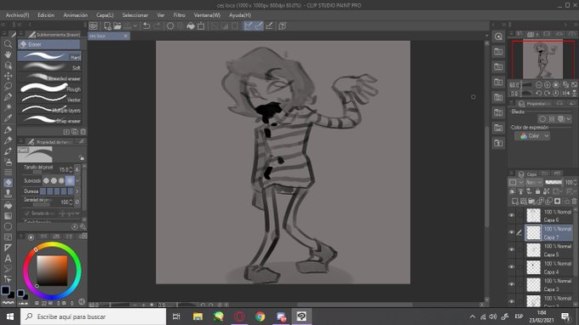Select the Eraser tool in toolbar
This screenshot has height=325, width=579.
point(8,183)
